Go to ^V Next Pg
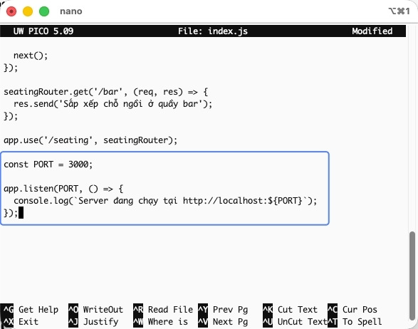 [223, 322]
